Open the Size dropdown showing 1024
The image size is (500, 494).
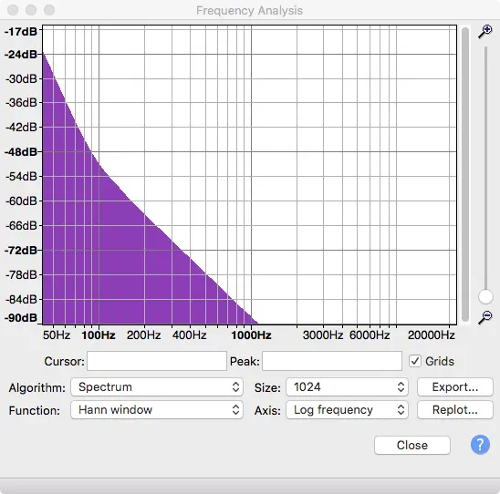coord(347,387)
